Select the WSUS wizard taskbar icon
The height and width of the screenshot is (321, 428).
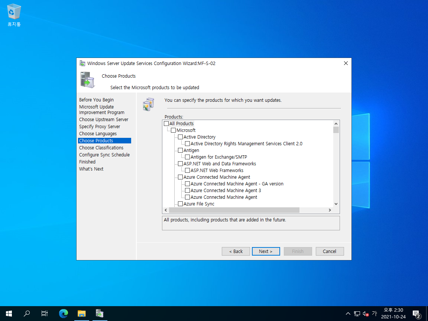100,313
